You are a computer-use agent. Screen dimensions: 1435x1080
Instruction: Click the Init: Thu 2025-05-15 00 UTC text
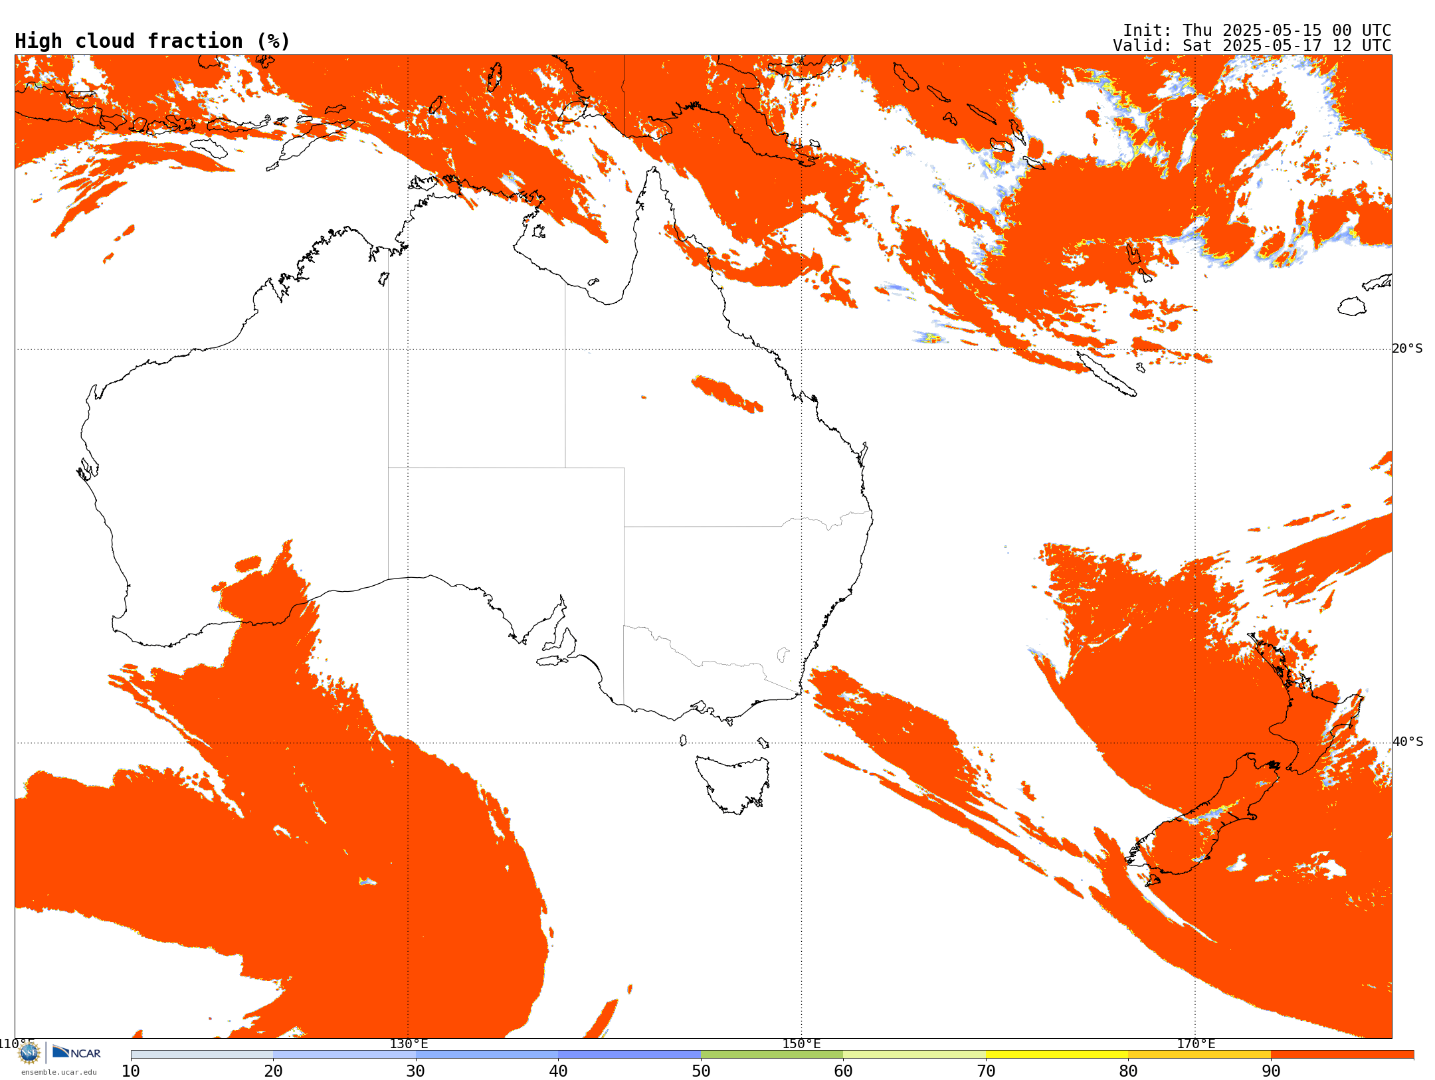1256,31
